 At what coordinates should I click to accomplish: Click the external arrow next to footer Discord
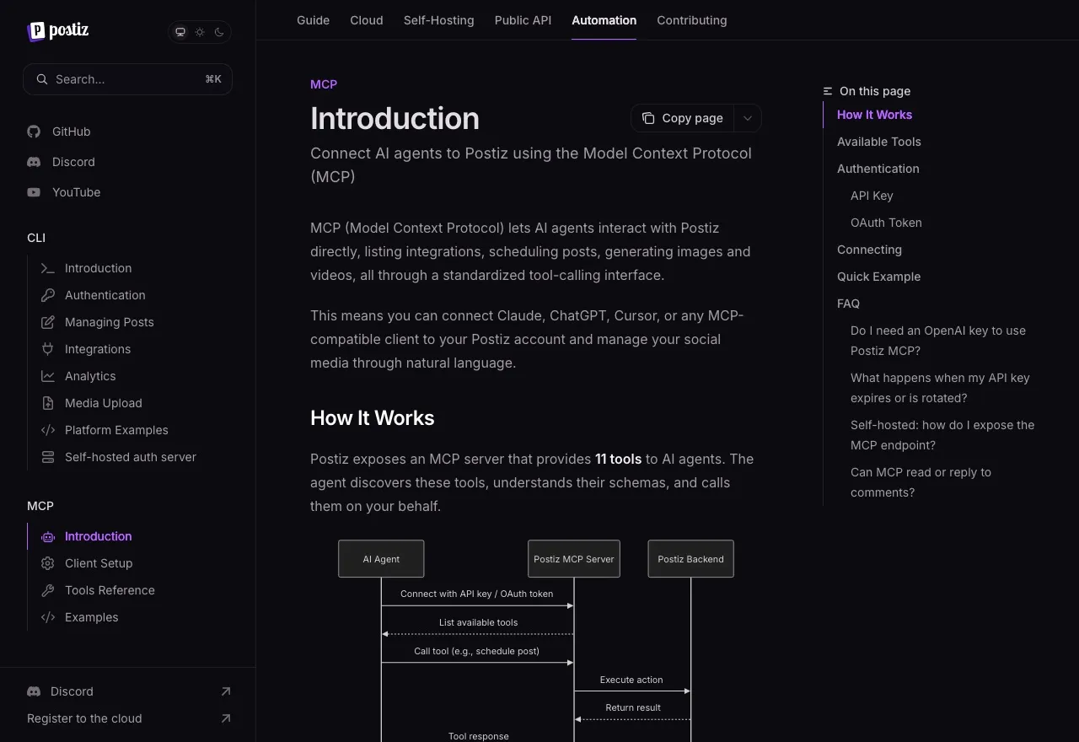[x=225, y=691]
